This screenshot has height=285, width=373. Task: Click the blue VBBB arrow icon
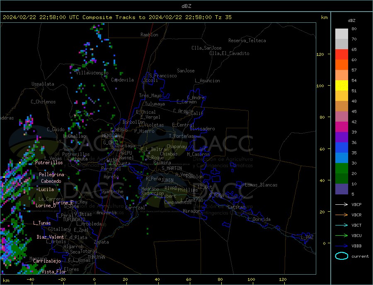(x=342, y=246)
